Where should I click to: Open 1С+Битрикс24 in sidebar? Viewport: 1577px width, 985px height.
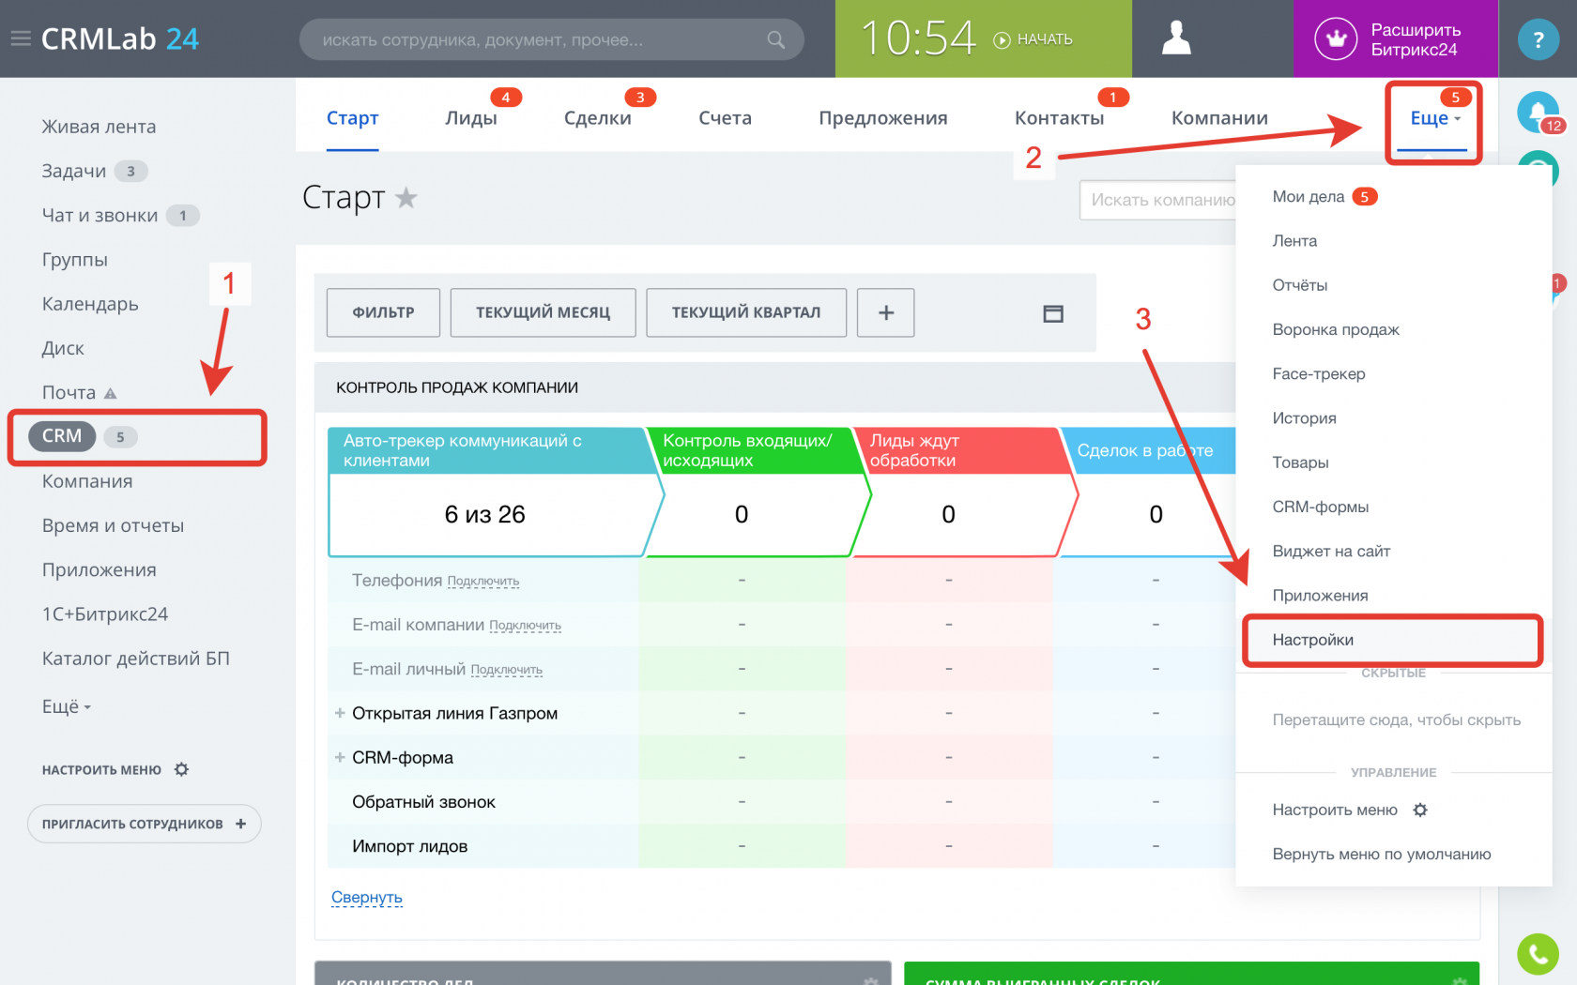105,614
